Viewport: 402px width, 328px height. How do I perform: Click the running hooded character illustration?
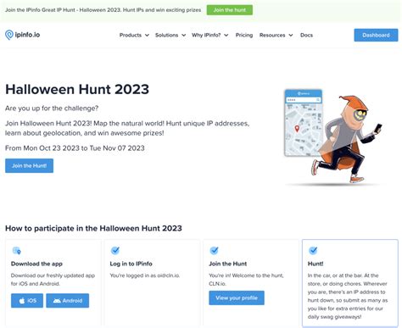[x=346, y=138]
